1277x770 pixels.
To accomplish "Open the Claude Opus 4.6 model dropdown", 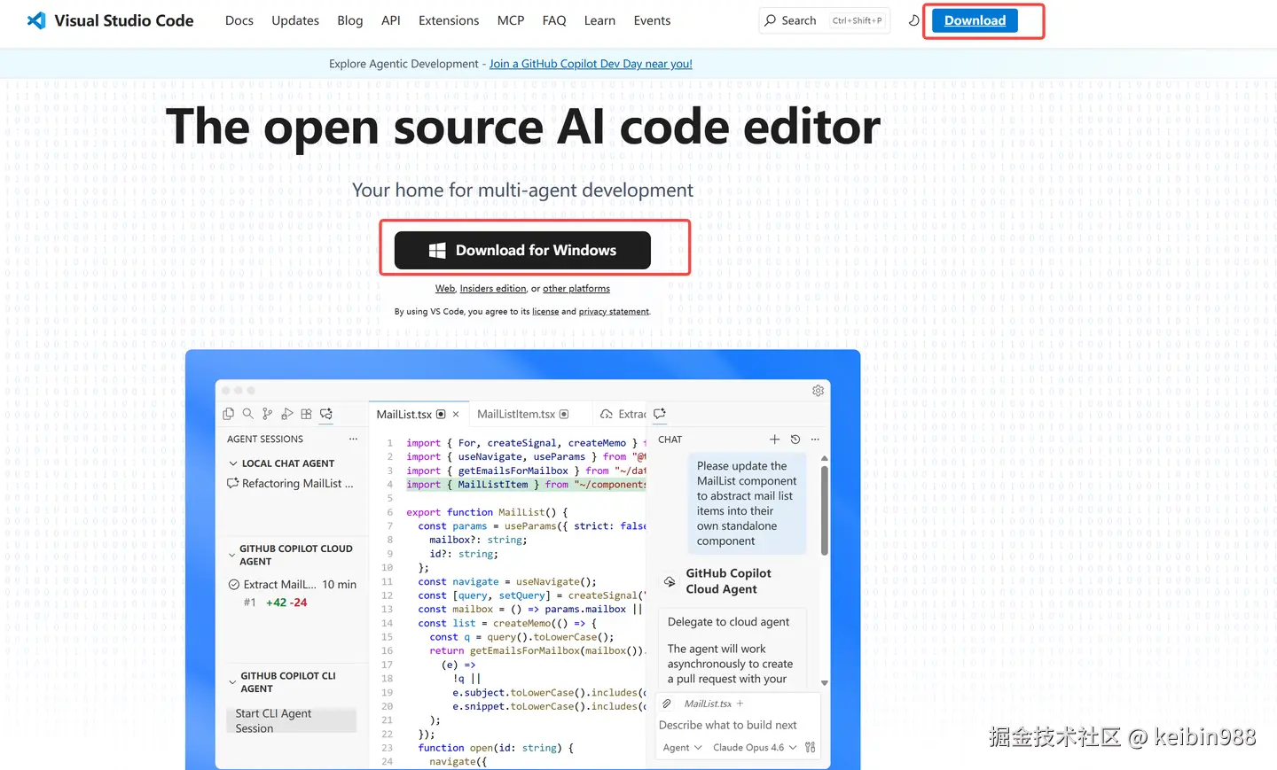I will click(x=755, y=748).
